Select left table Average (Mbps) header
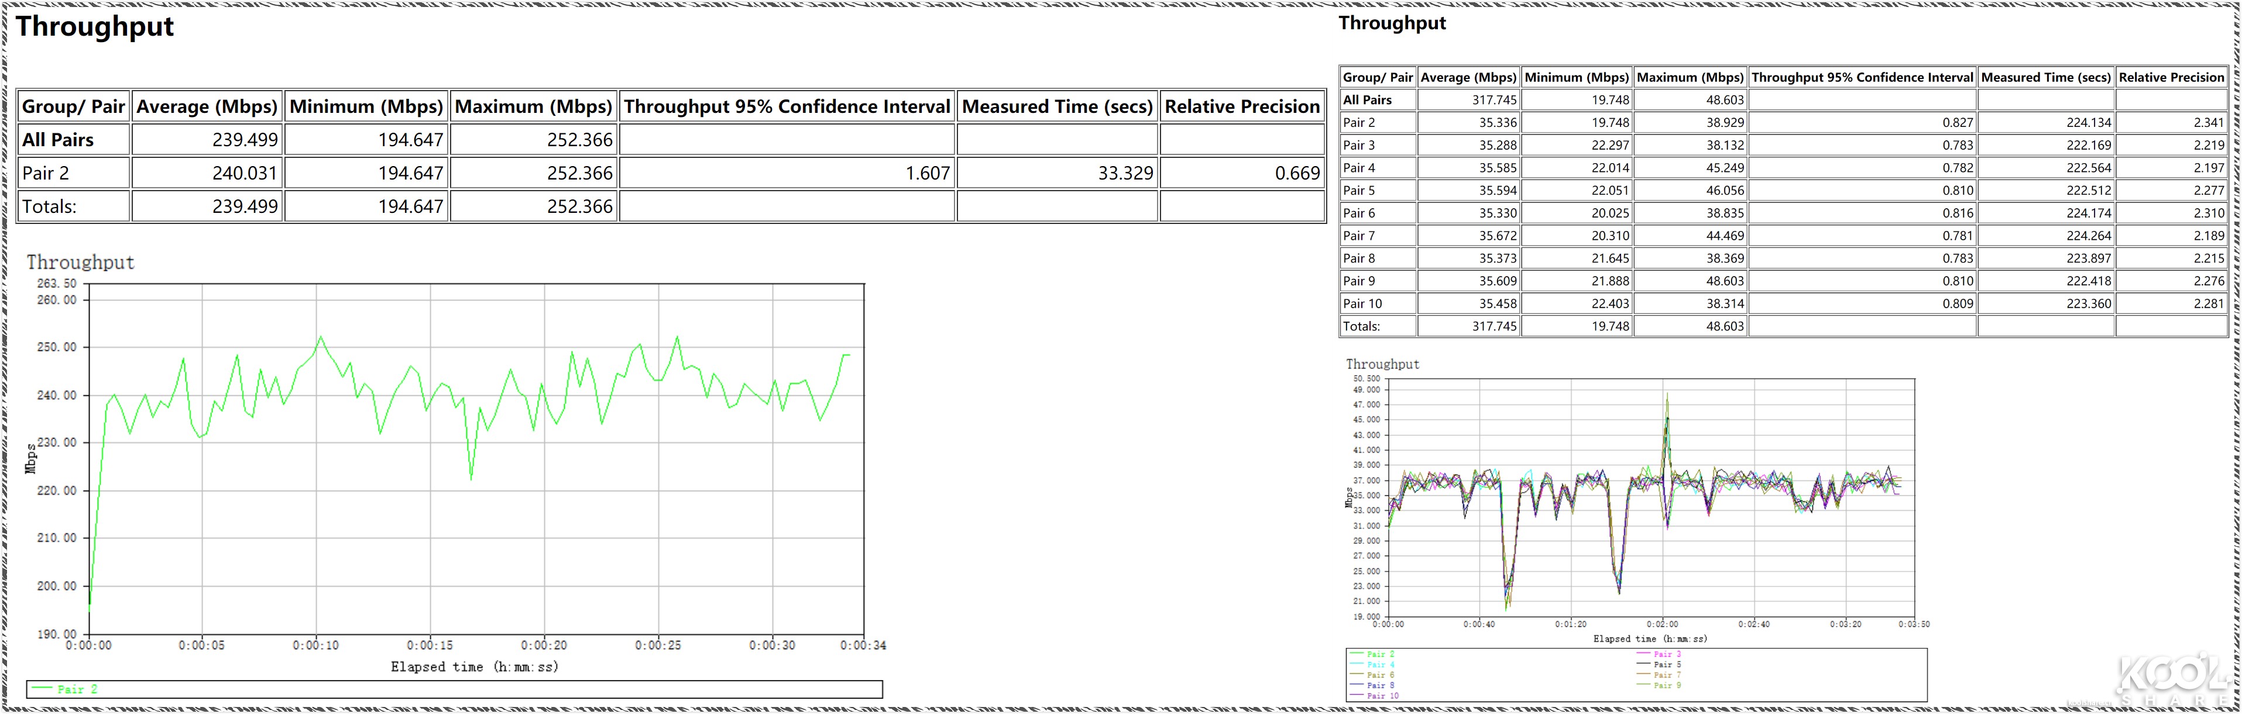Screen dimensions: 2242x714 [206, 106]
